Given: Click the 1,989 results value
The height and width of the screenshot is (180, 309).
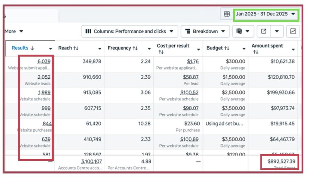Looking at the screenshot, I should [44, 92].
